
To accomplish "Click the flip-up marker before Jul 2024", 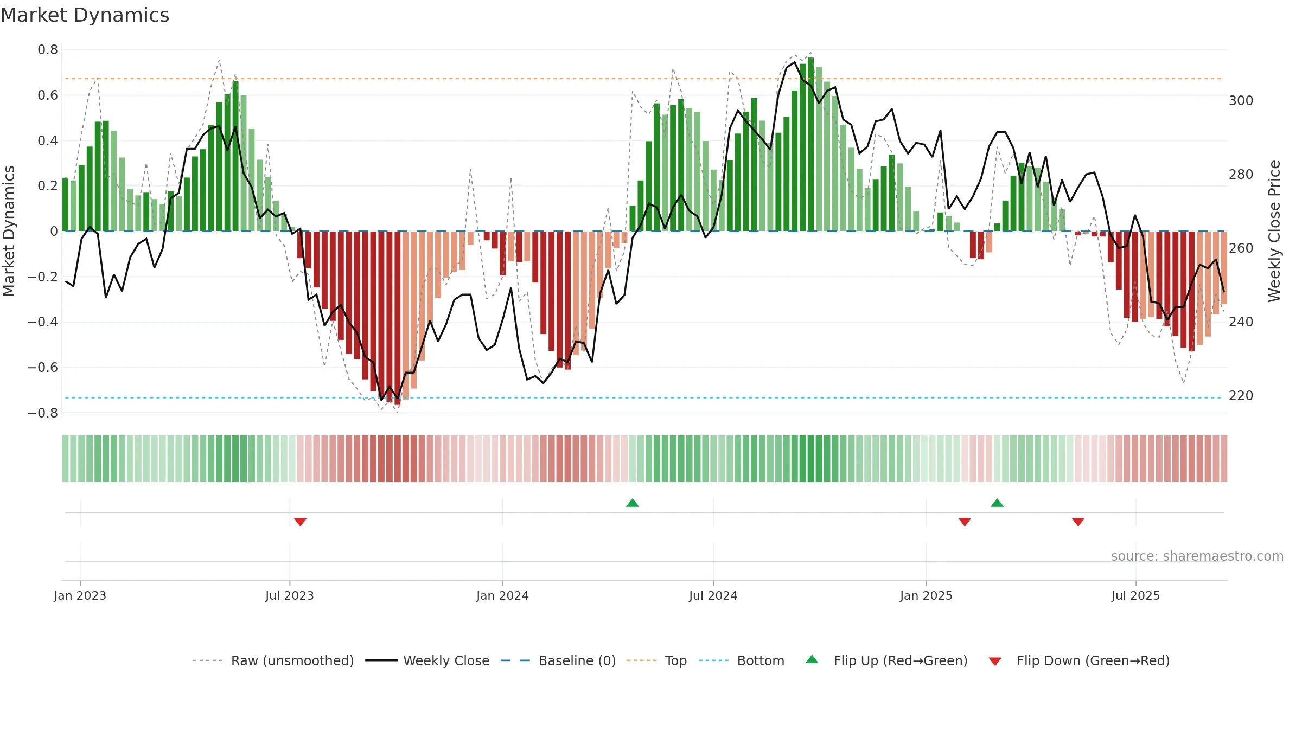I will (633, 503).
